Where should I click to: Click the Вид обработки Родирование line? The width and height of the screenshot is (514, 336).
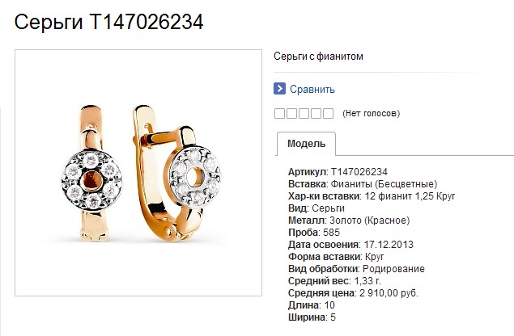click(x=356, y=269)
